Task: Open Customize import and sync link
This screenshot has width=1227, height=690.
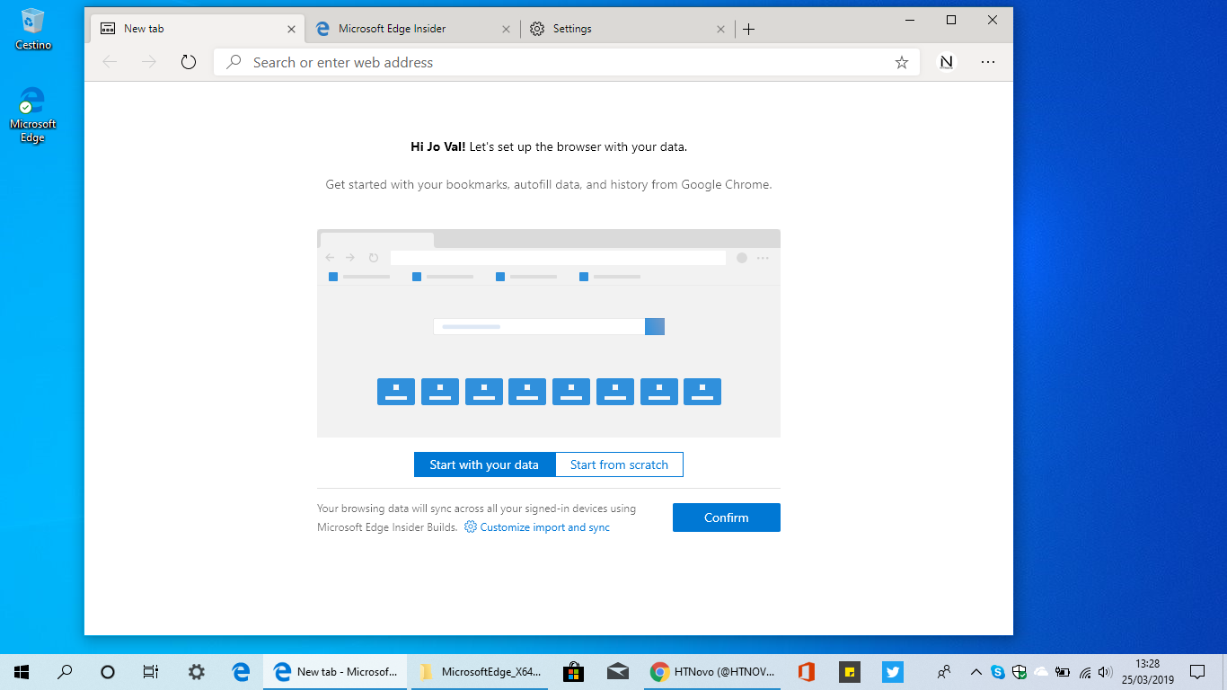Action: pyautogui.click(x=537, y=527)
